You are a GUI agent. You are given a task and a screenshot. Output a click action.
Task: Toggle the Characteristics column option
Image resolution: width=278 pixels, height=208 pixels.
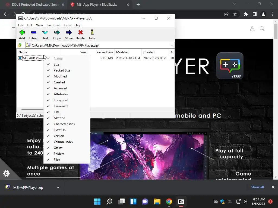coord(67,124)
